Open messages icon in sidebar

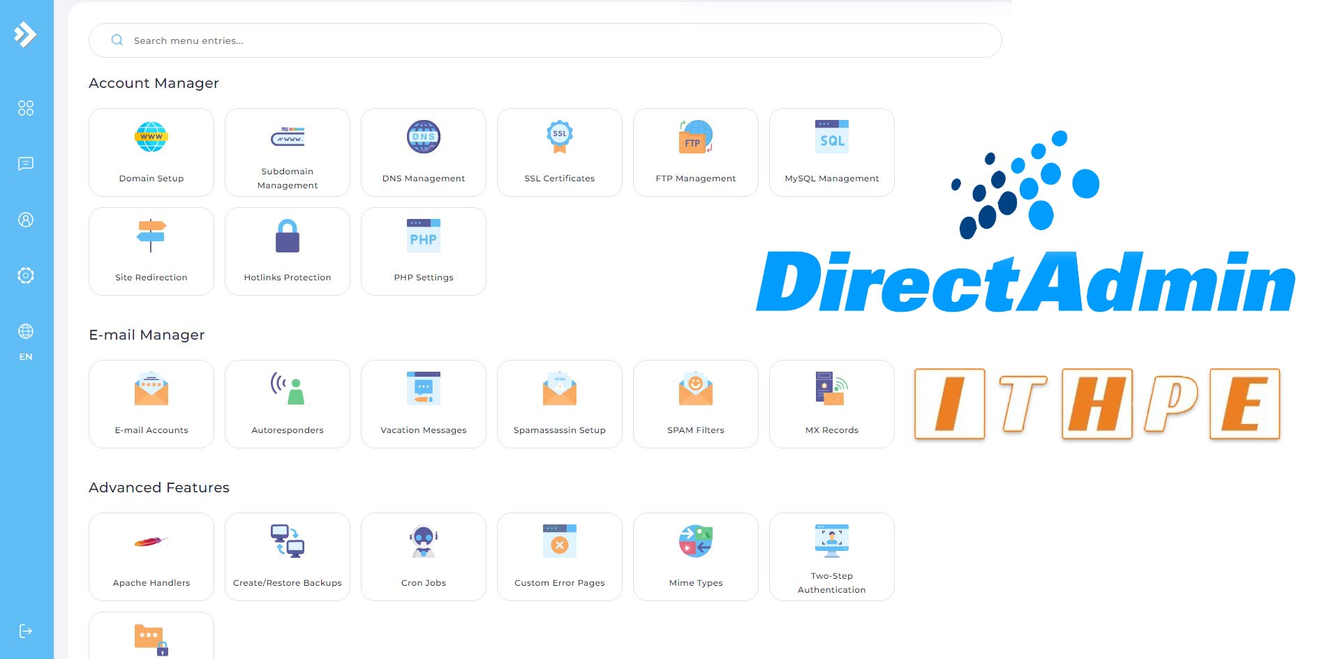pos(26,164)
